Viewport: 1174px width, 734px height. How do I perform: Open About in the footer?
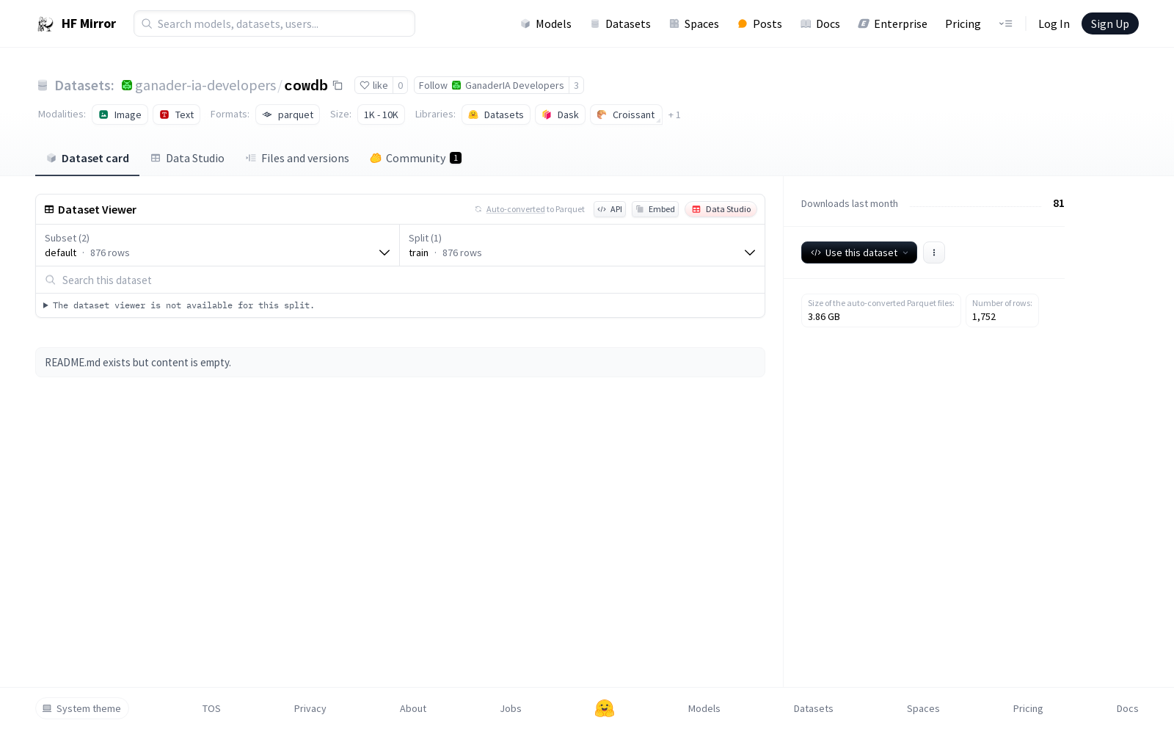point(413,708)
